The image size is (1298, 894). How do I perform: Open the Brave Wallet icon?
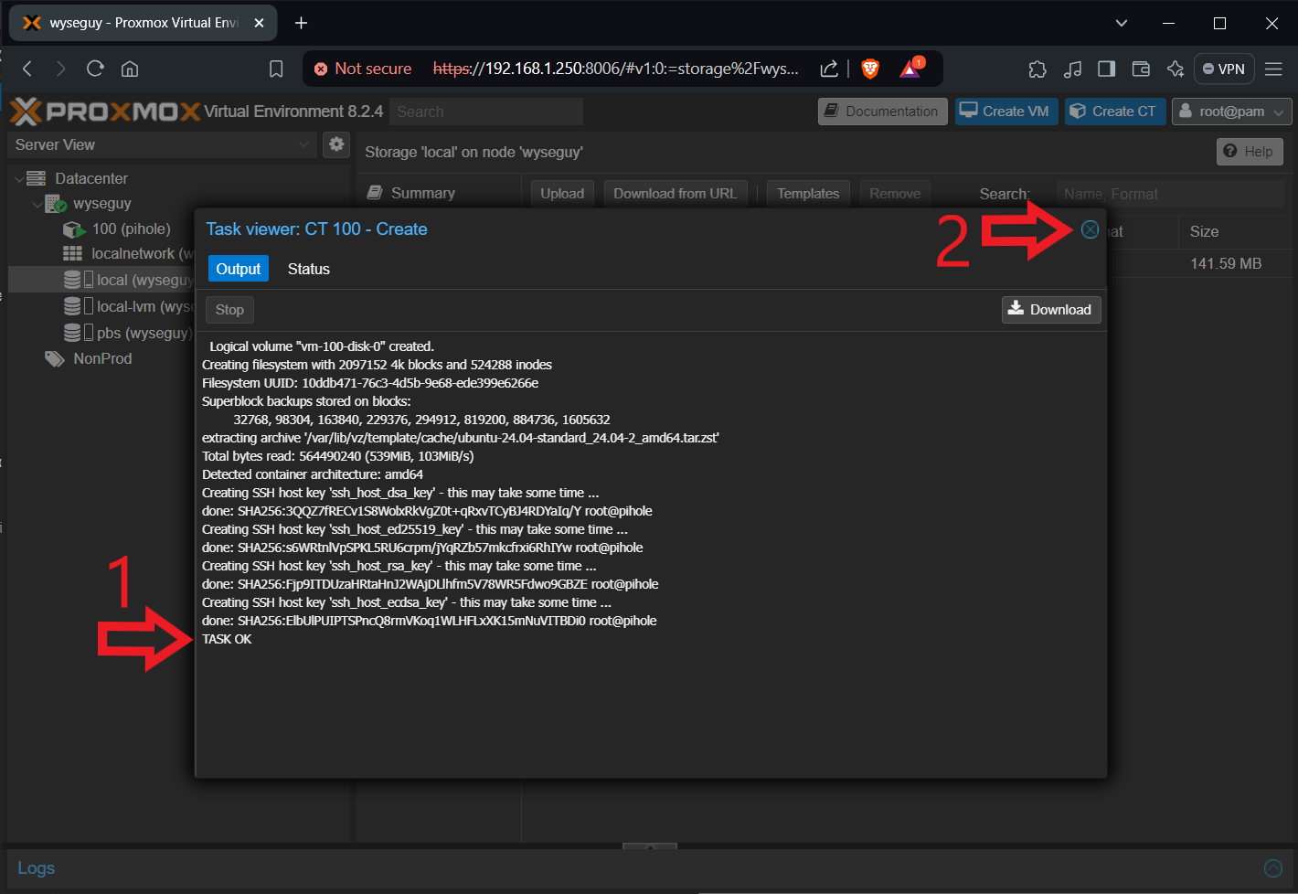1141,69
